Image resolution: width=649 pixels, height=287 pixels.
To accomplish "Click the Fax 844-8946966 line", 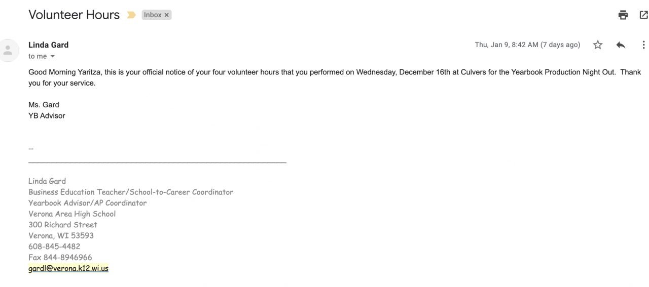I will click(60, 258).
